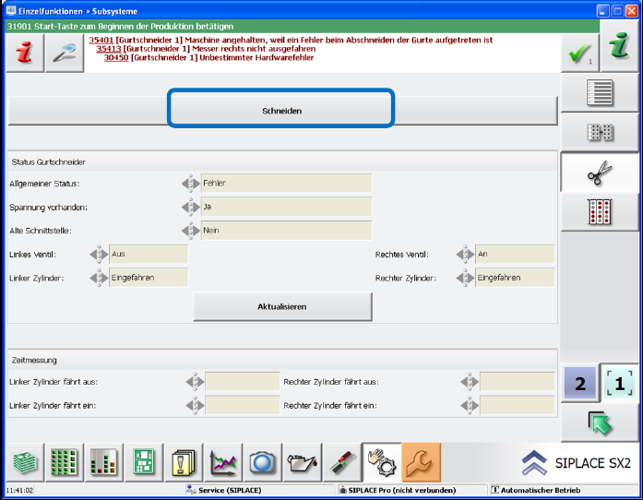This screenshot has height=500, width=643.
Task: Select placement area 1 button
Action: click(x=620, y=383)
